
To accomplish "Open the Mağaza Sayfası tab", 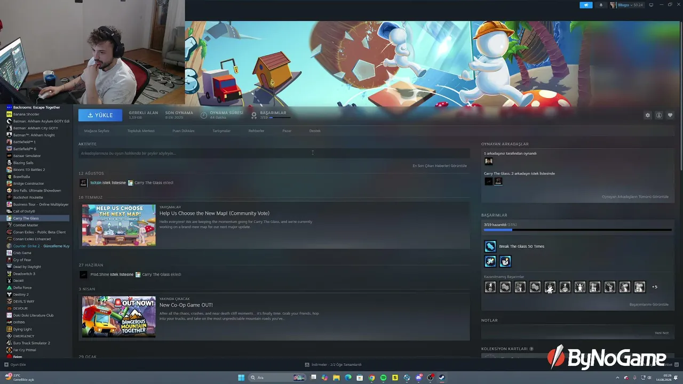I will [x=97, y=131].
